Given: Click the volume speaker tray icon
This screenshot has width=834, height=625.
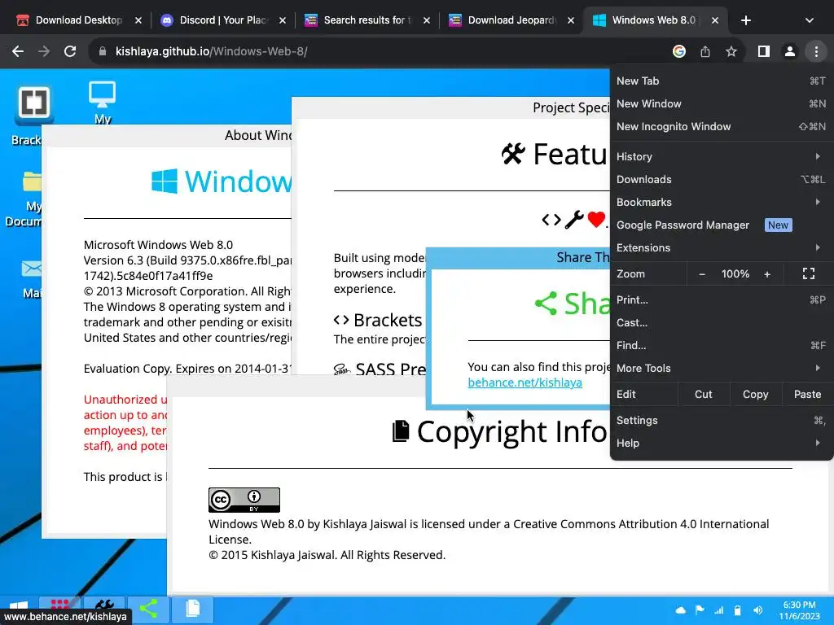Looking at the screenshot, I should (x=758, y=610).
